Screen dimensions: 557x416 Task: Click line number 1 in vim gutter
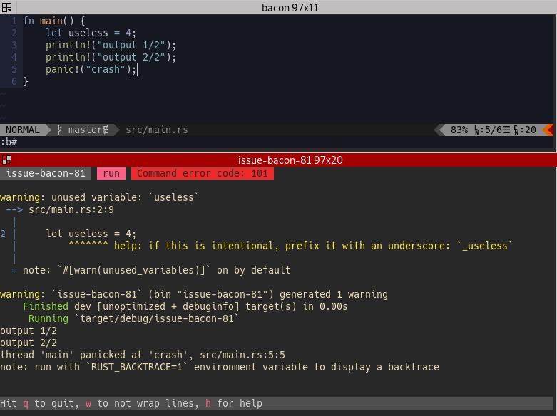(14, 21)
